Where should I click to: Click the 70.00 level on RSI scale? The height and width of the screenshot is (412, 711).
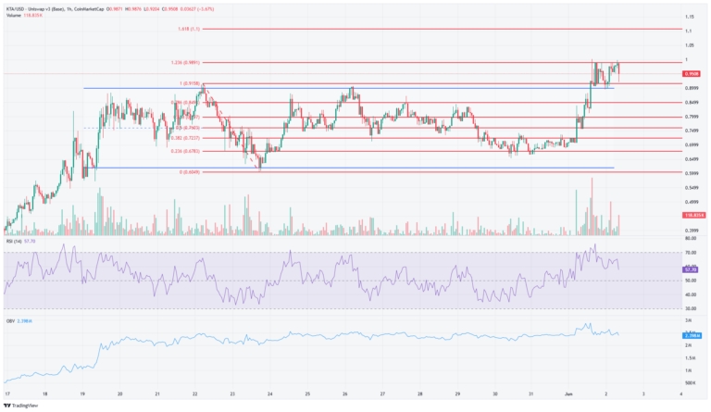tap(690, 252)
